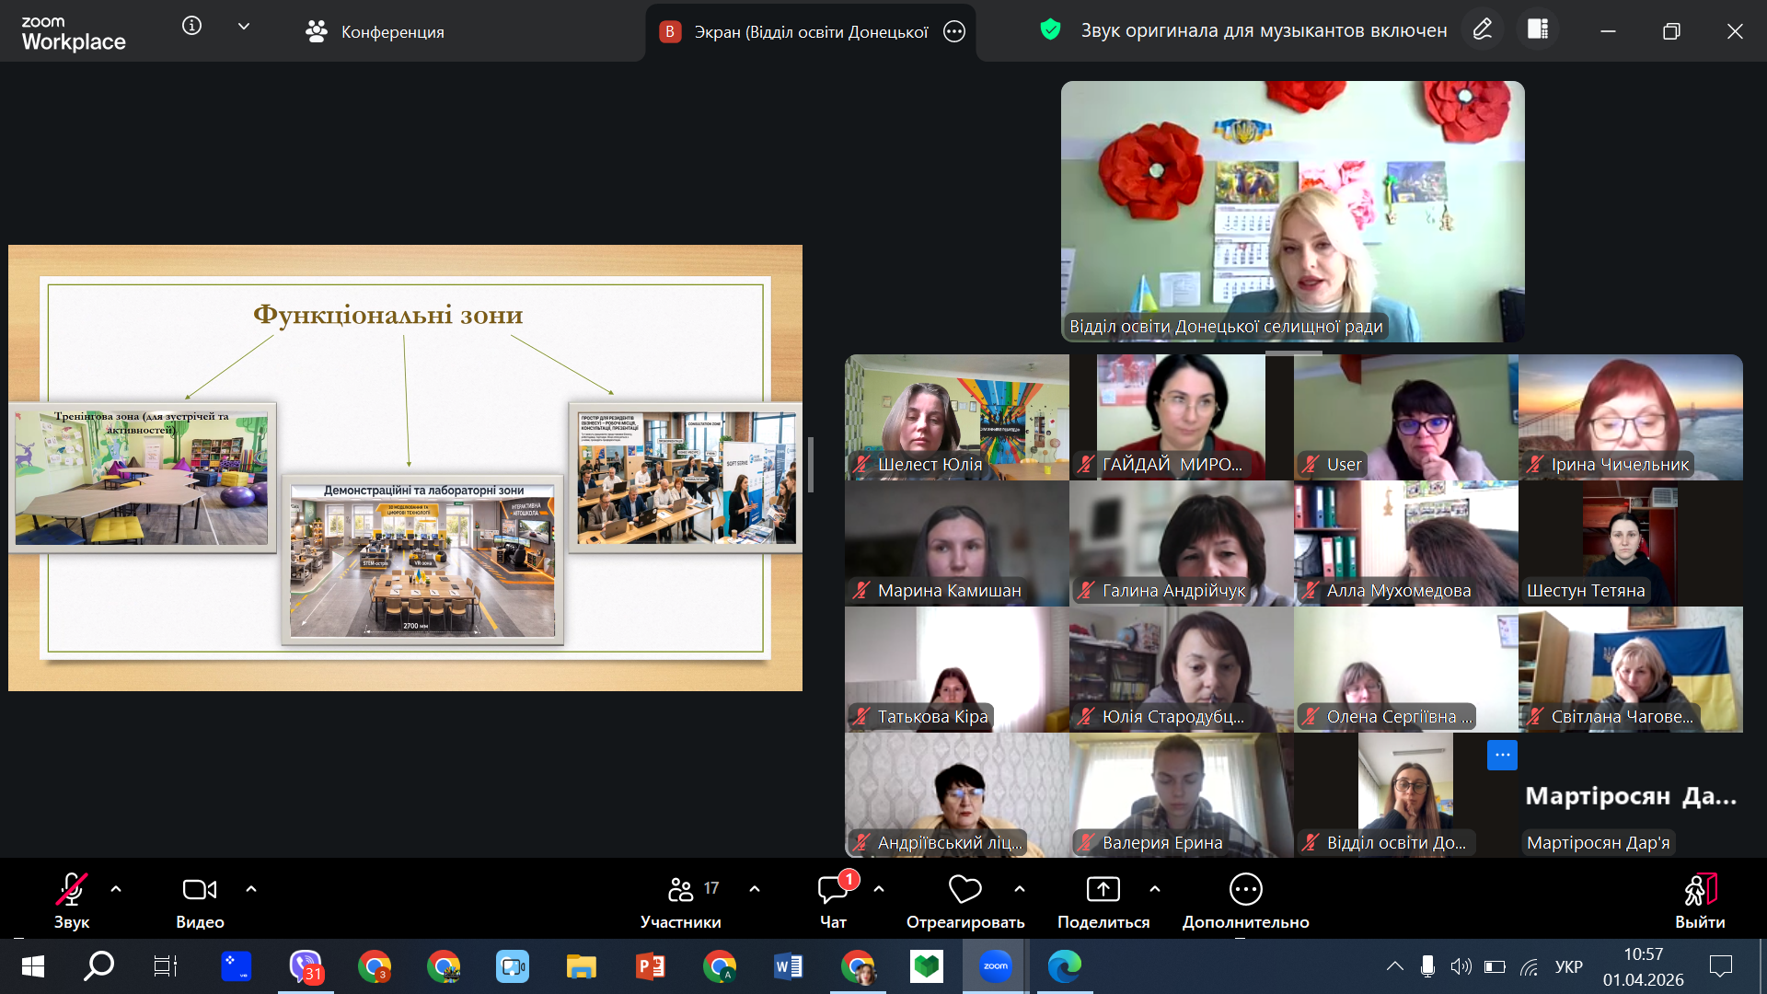Viewport: 1767px width, 994px height.
Task: Open the Conference tab
Action: point(375,32)
